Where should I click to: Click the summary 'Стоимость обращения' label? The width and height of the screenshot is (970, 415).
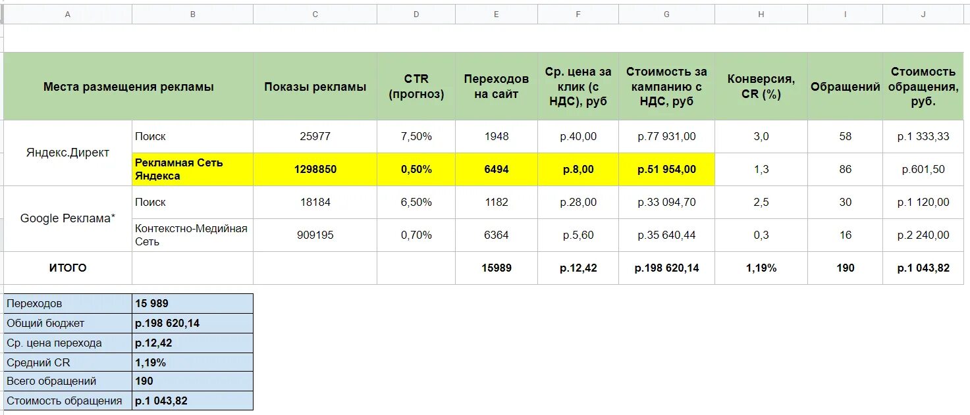coord(68,401)
